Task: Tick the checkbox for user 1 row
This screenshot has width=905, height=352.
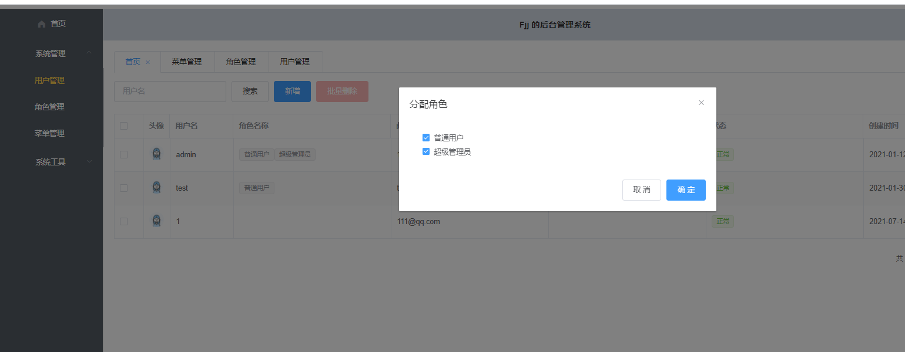Action: pyautogui.click(x=123, y=221)
